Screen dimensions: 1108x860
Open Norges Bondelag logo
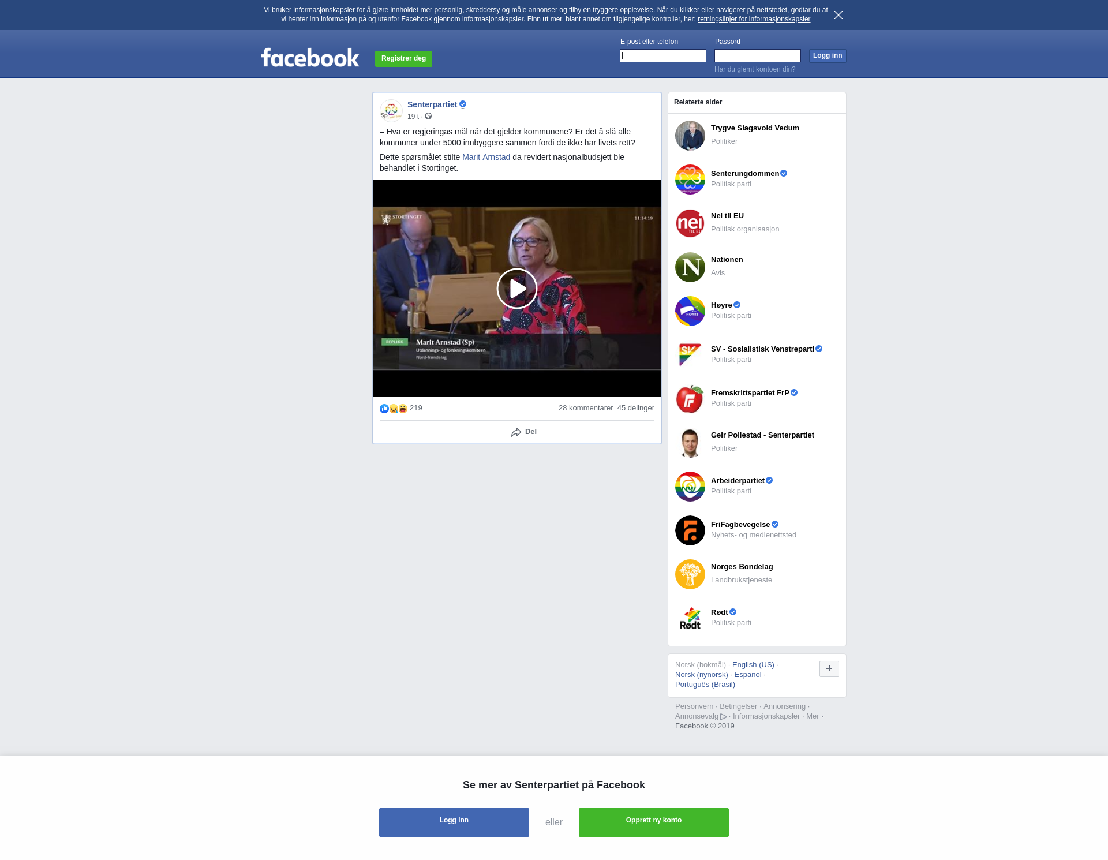pyautogui.click(x=690, y=574)
